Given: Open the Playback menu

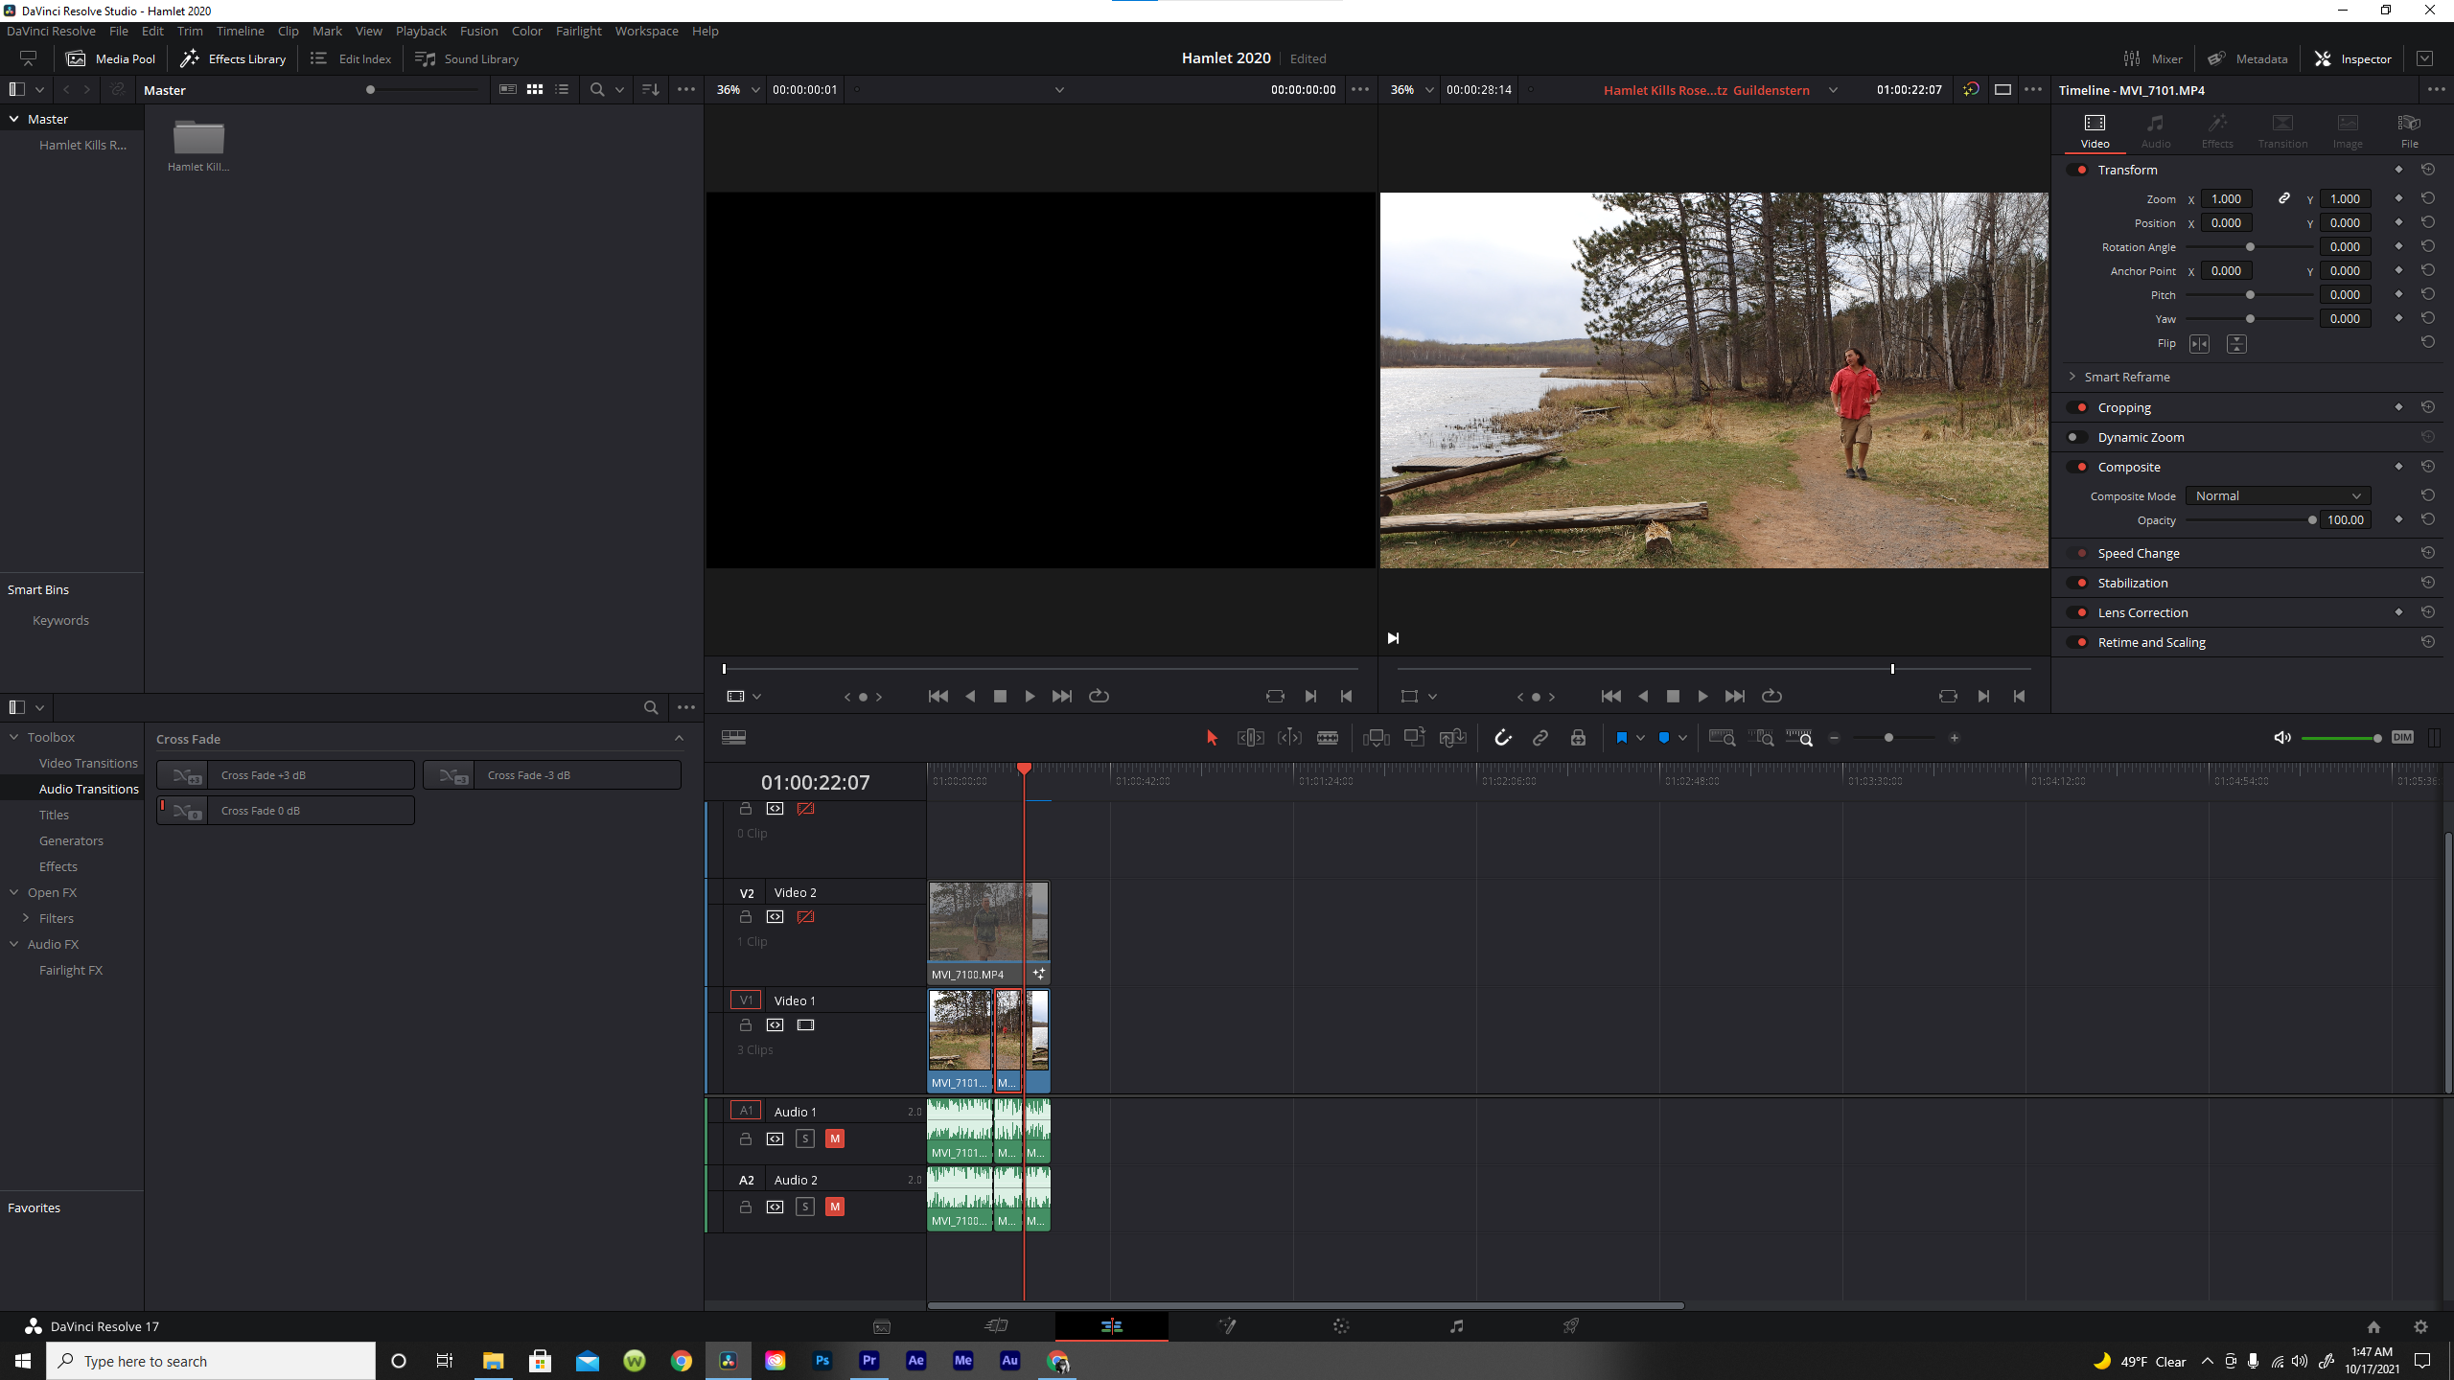Looking at the screenshot, I should tap(421, 31).
